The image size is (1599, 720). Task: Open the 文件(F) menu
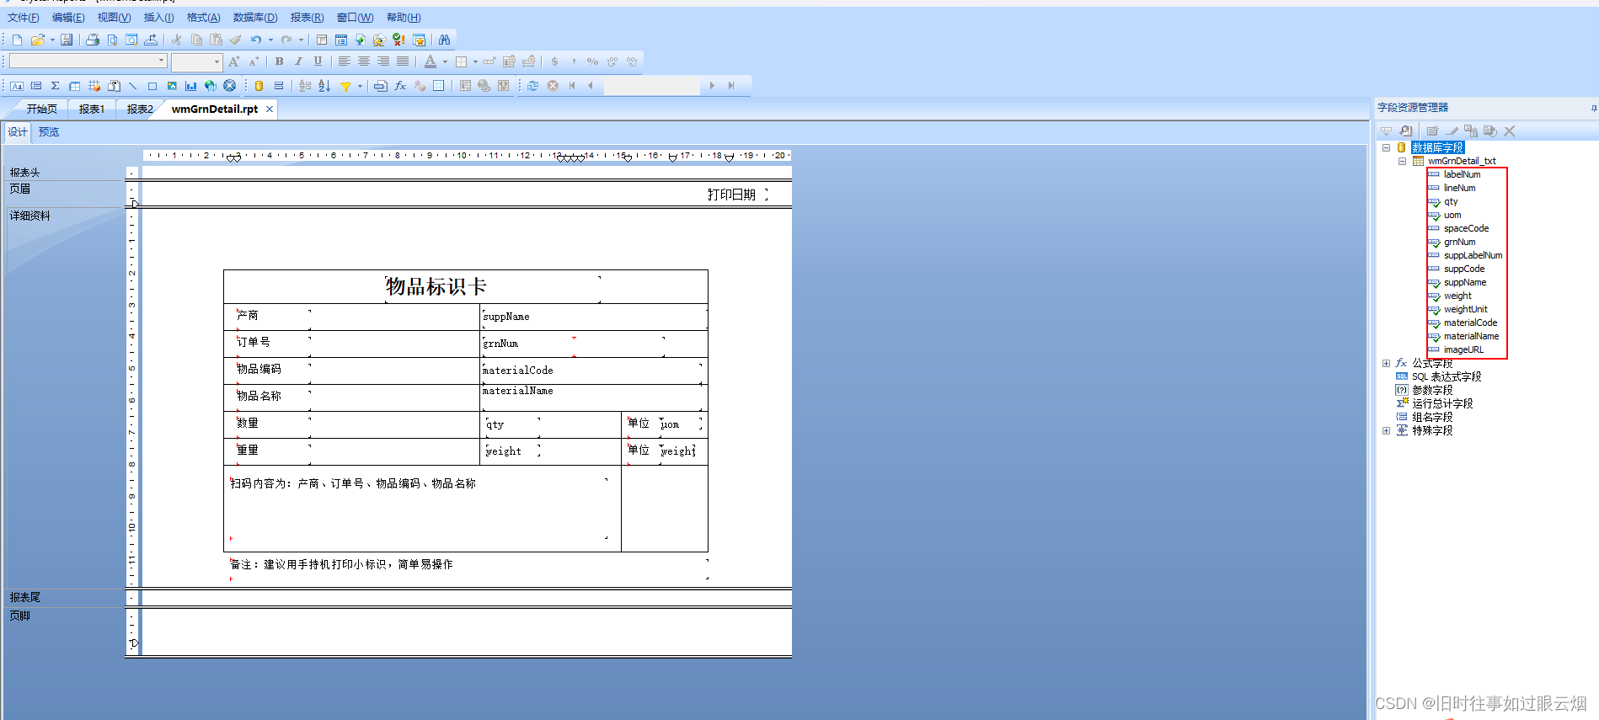coord(24,18)
